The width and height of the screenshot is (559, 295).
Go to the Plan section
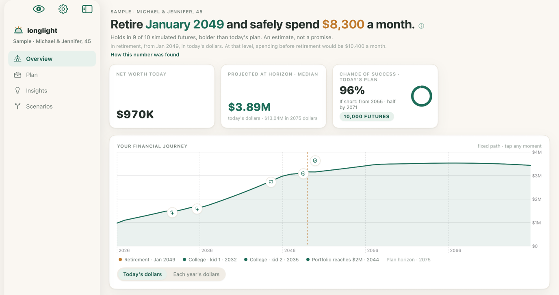click(52, 75)
